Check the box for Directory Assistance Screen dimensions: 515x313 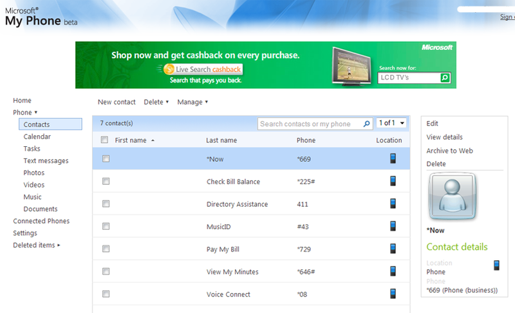click(106, 204)
